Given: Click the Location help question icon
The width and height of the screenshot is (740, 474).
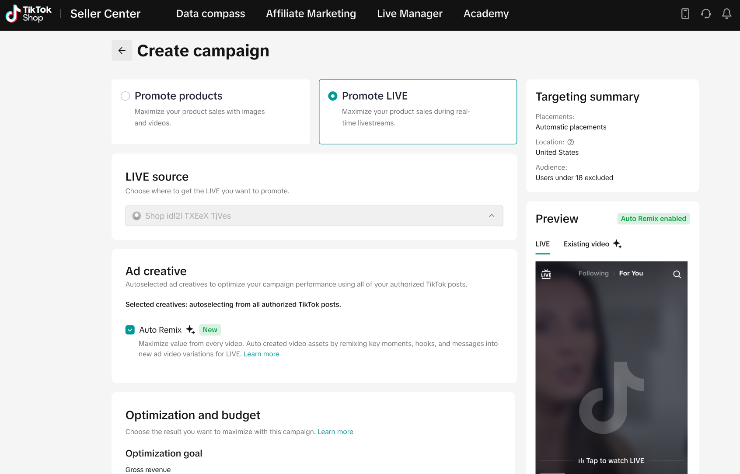Looking at the screenshot, I should point(571,142).
